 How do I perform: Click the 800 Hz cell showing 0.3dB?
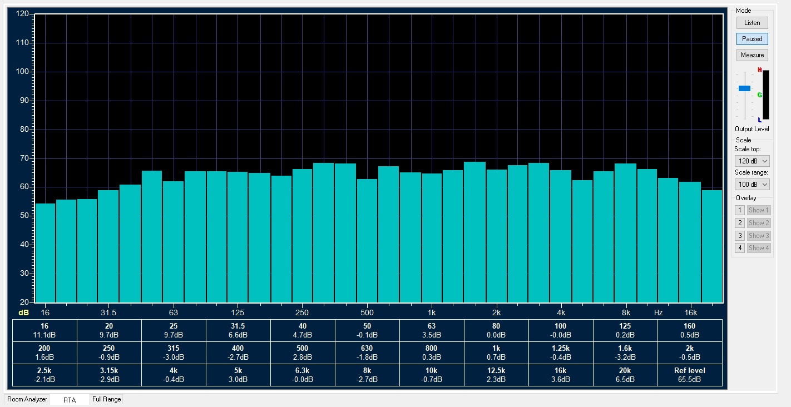point(432,353)
